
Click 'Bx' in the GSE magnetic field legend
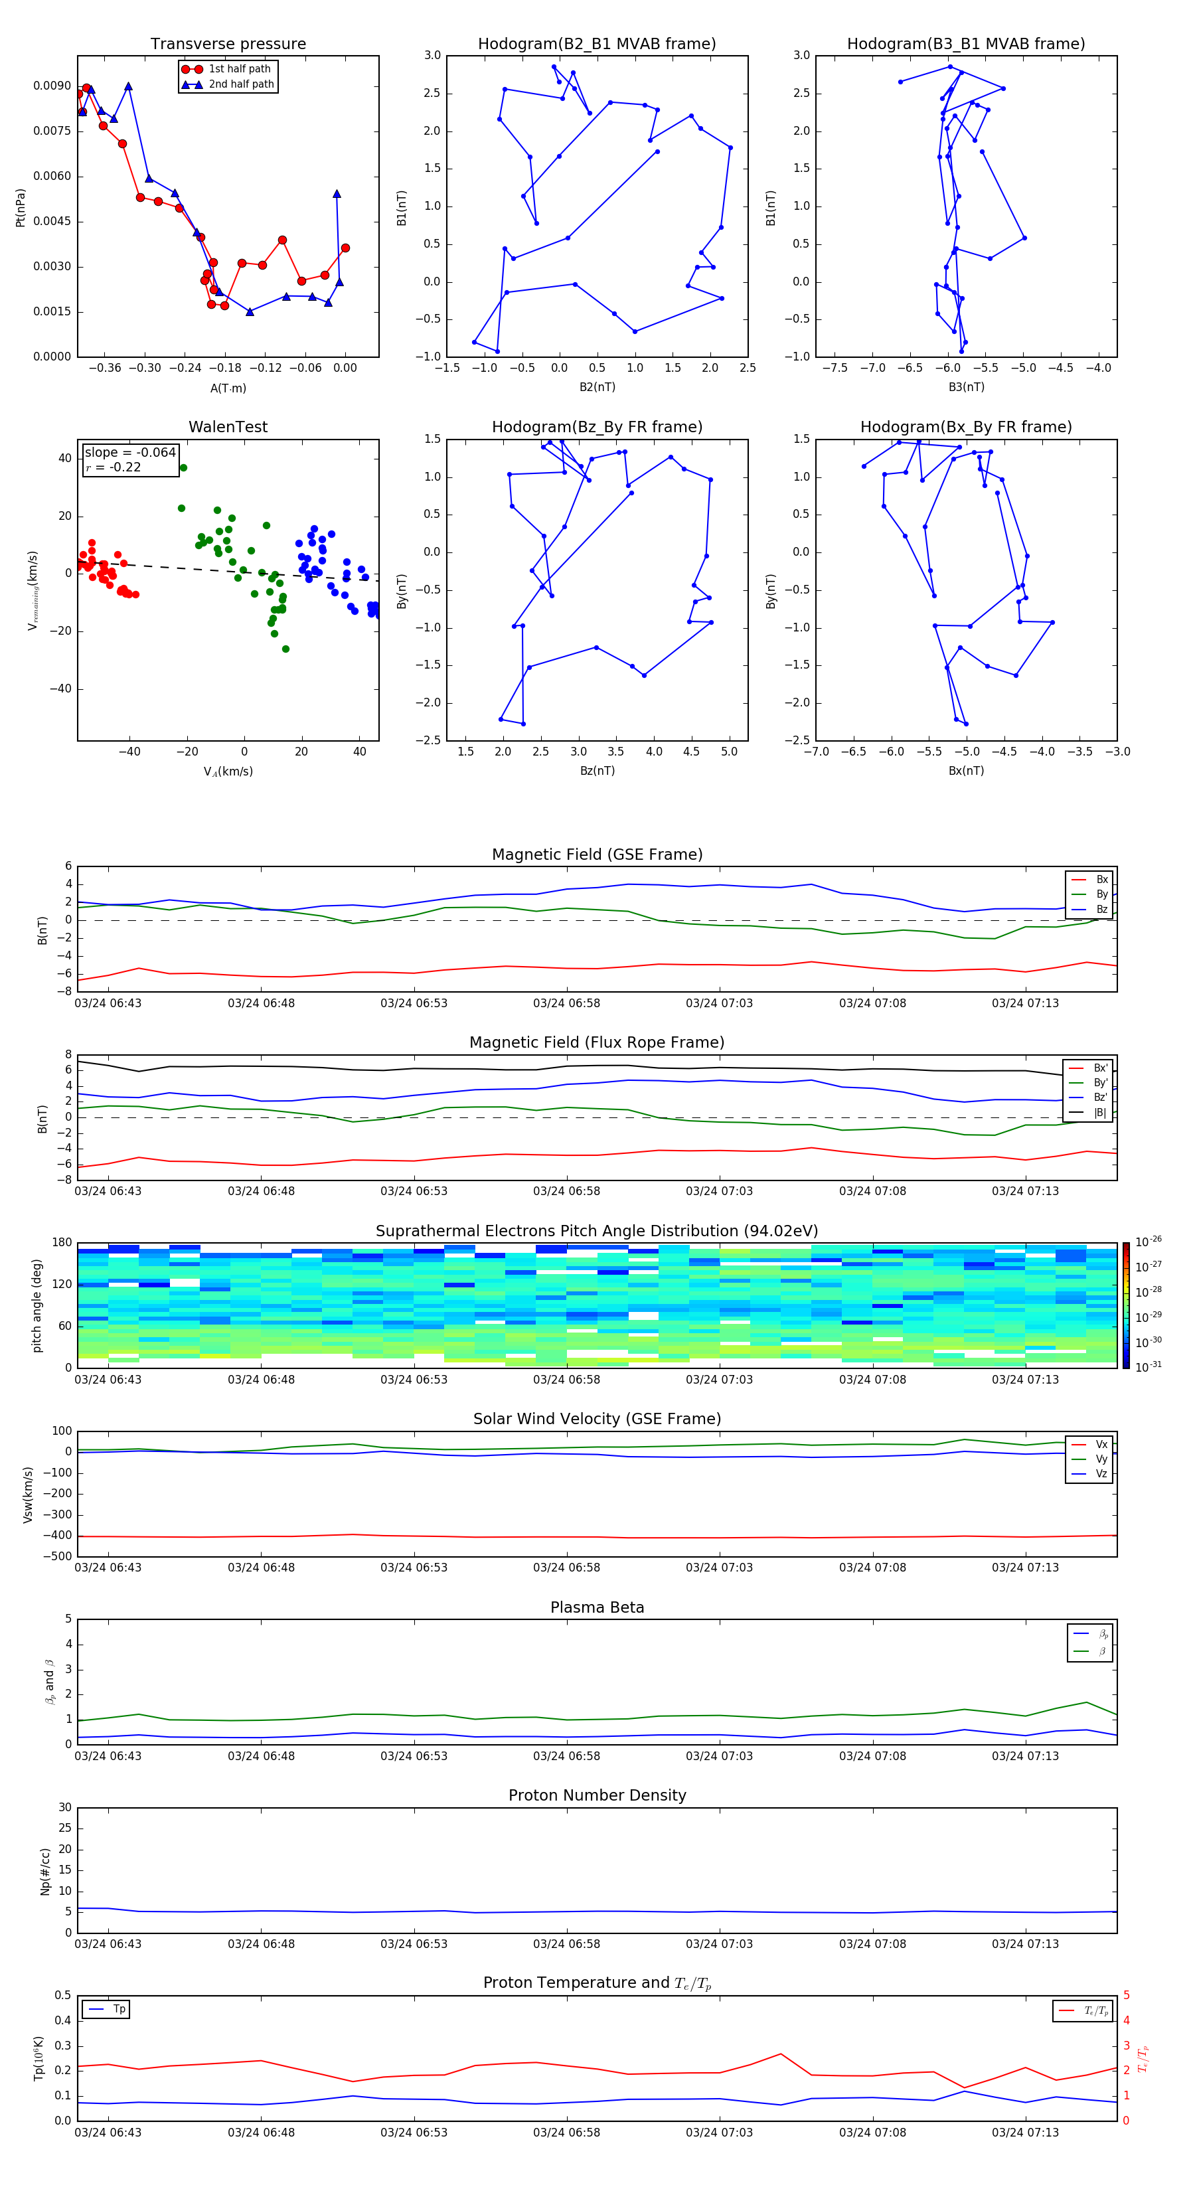[1090, 880]
